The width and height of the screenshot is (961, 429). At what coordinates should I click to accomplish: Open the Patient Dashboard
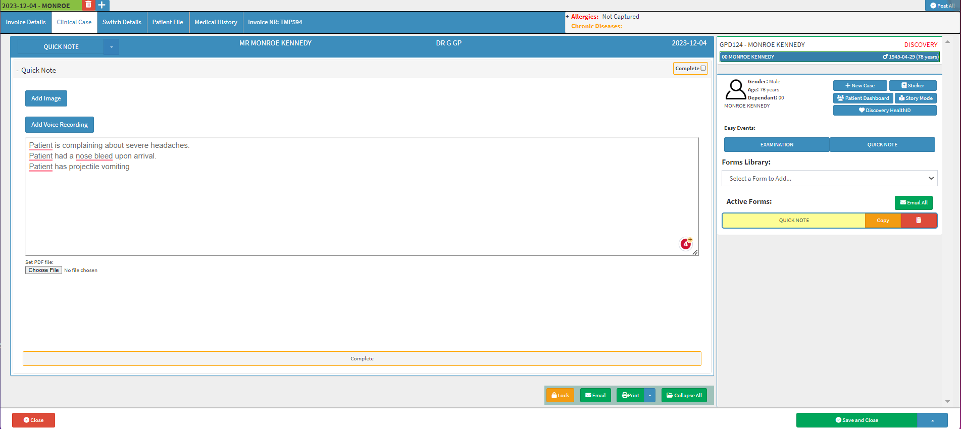(863, 98)
